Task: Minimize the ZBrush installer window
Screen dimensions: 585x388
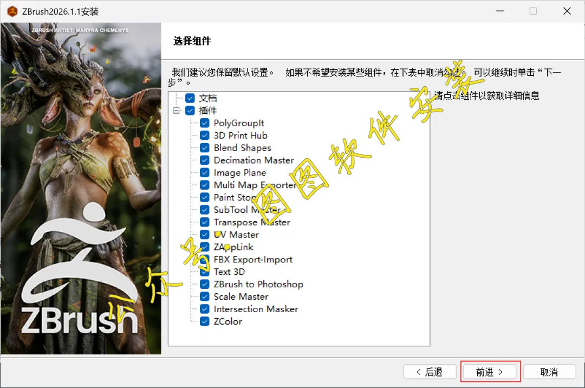Action: [x=499, y=11]
